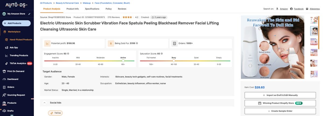323x116 pixels.
Task: Click the main product image
Action: (273, 47)
